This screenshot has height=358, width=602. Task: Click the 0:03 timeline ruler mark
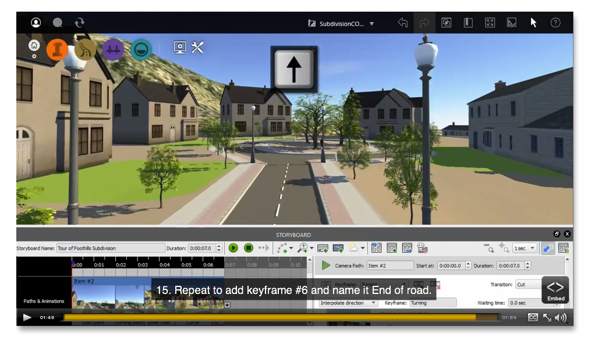143,265
